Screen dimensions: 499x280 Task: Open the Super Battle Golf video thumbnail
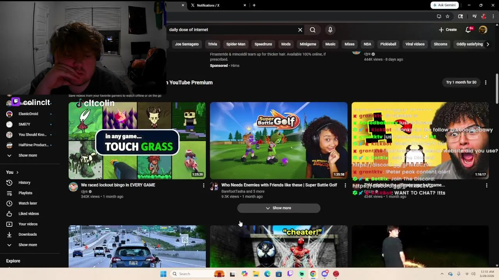279,140
